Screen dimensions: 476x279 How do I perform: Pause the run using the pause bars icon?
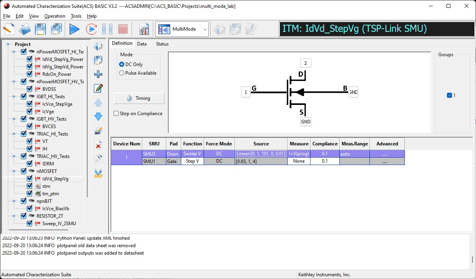[x=107, y=29]
